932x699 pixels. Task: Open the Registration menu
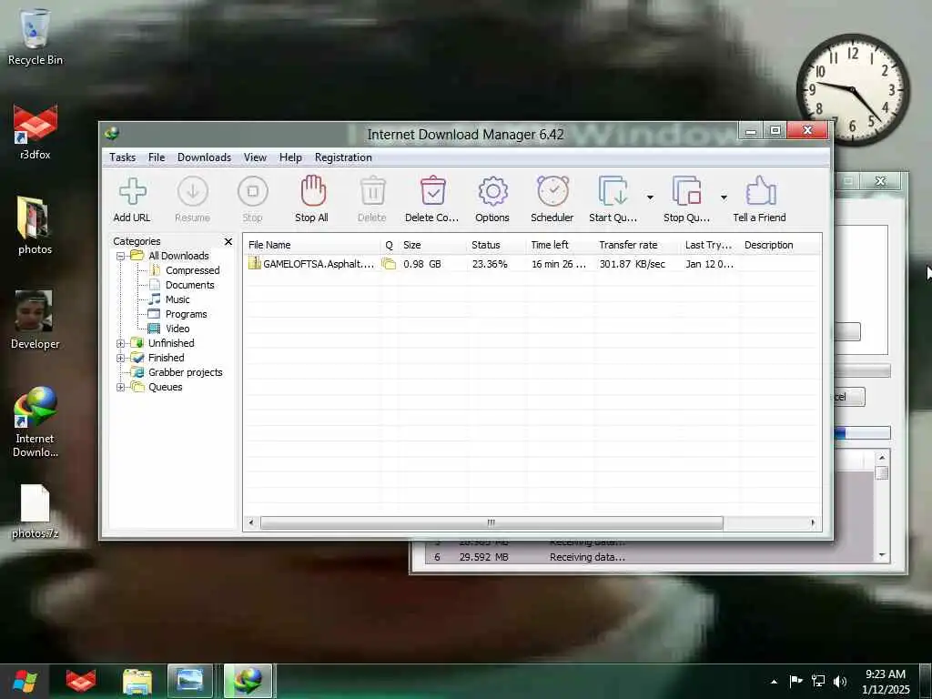[x=343, y=157]
